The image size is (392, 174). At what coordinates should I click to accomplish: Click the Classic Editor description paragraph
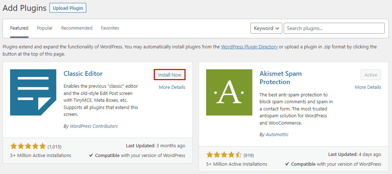pos(101,100)
